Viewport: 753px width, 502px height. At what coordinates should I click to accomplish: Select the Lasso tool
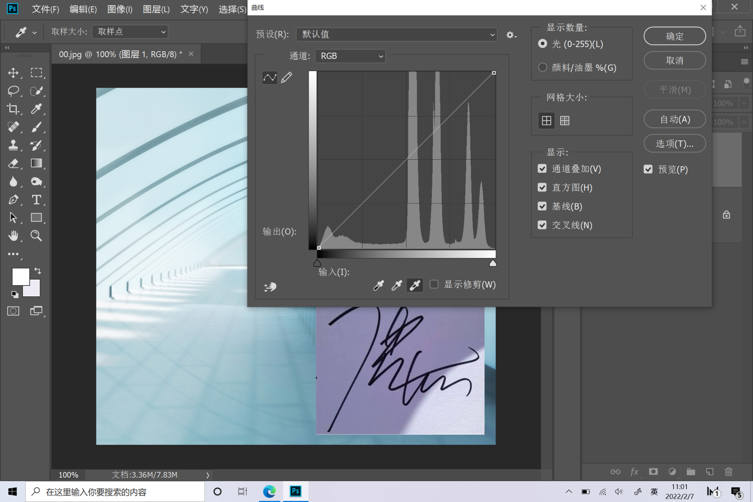tap(14, 91)
